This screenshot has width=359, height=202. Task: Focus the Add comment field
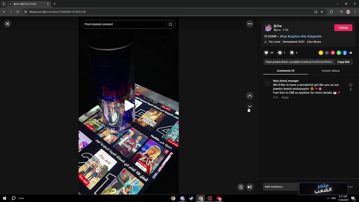(280, 187)
